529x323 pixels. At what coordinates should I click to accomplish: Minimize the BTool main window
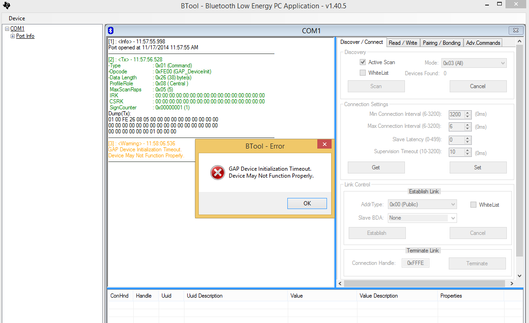(x=487, y=5)
